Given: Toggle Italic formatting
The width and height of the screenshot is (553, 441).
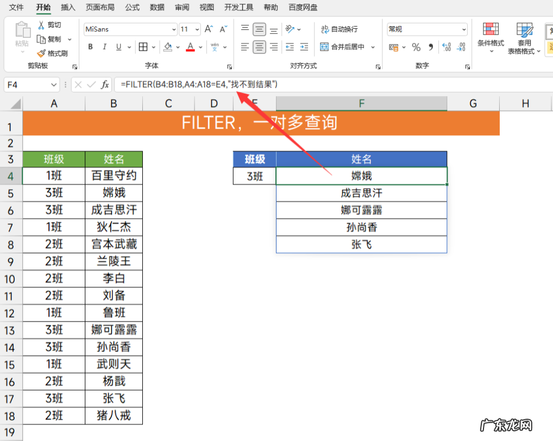Looking at the screenshot, I should pyautogui.click(x=105, y=47).
